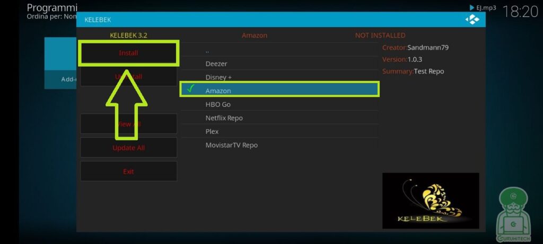Screen dimensions: 543x244
Task: Click the play icon beside EJ.mp3
Action: [471, 8]
